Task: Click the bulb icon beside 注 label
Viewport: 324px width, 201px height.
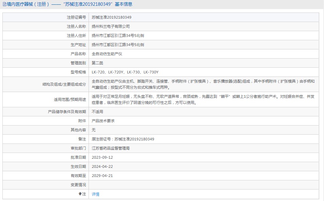Action: point(80,194)
